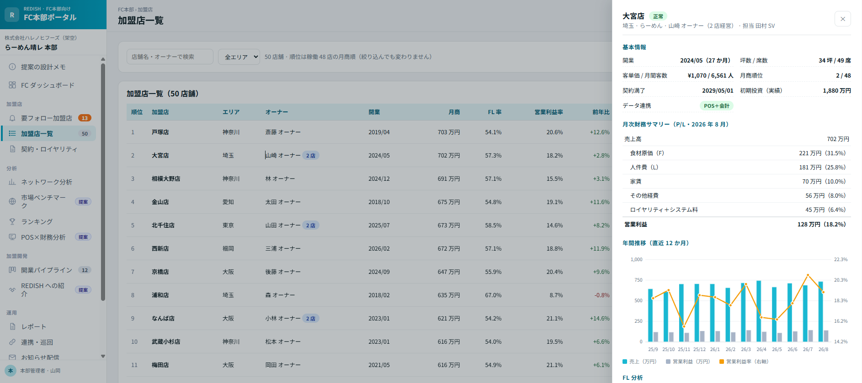Click the FC本部 breadcrumb link
The width and height of the screenshot is (862, 383).
(126, 10)
